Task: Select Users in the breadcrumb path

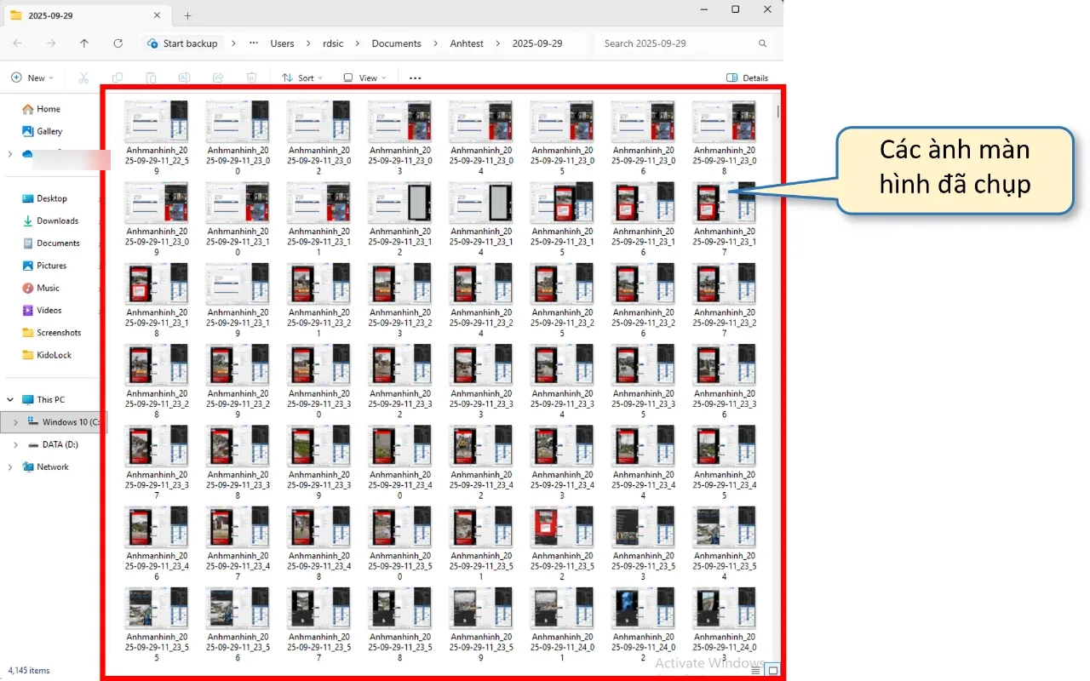Action: (282, 43)
